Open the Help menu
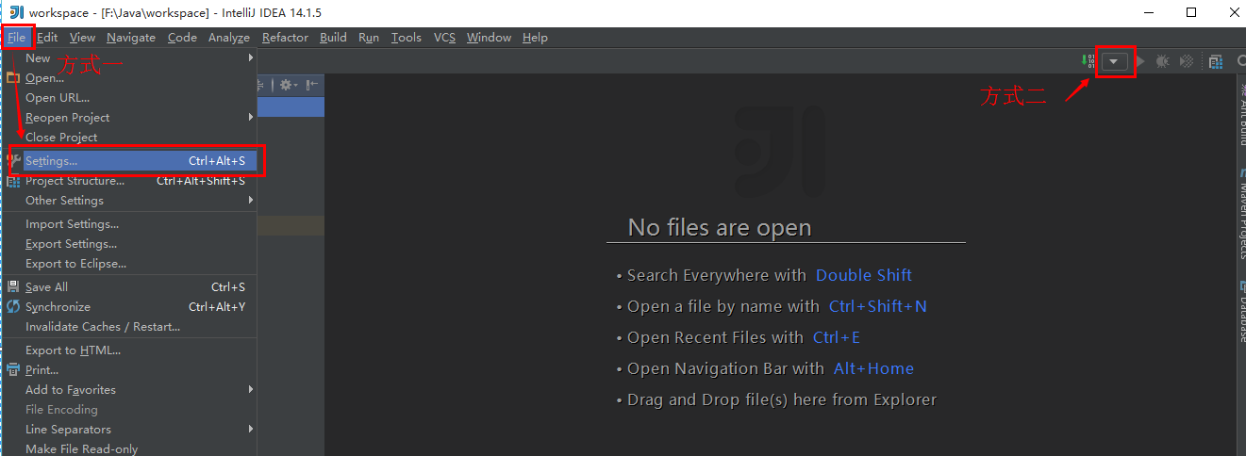The height and width of the screenshot is (456, 1246). pos(535,38)
